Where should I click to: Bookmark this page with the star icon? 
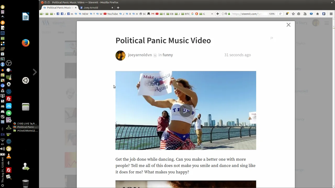293,14
